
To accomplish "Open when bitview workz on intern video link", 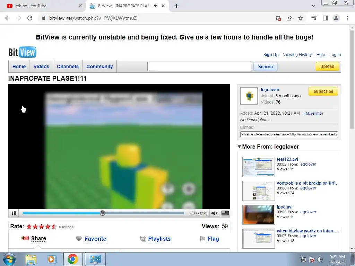I will tap(308, 231).
